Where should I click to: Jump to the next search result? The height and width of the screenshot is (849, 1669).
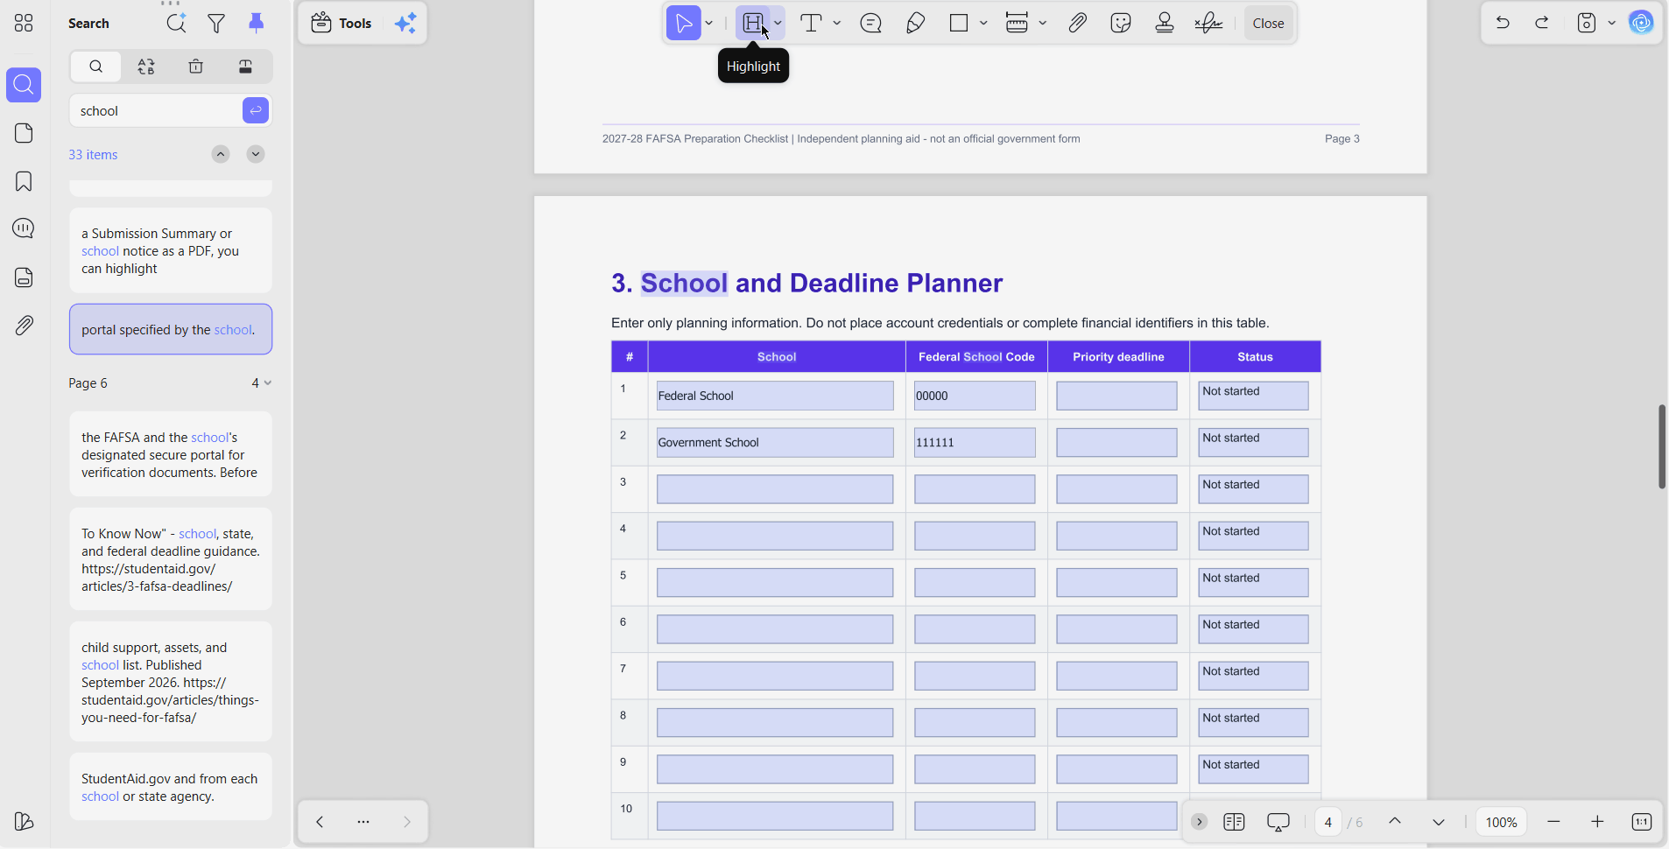click(x=256, y=154)
